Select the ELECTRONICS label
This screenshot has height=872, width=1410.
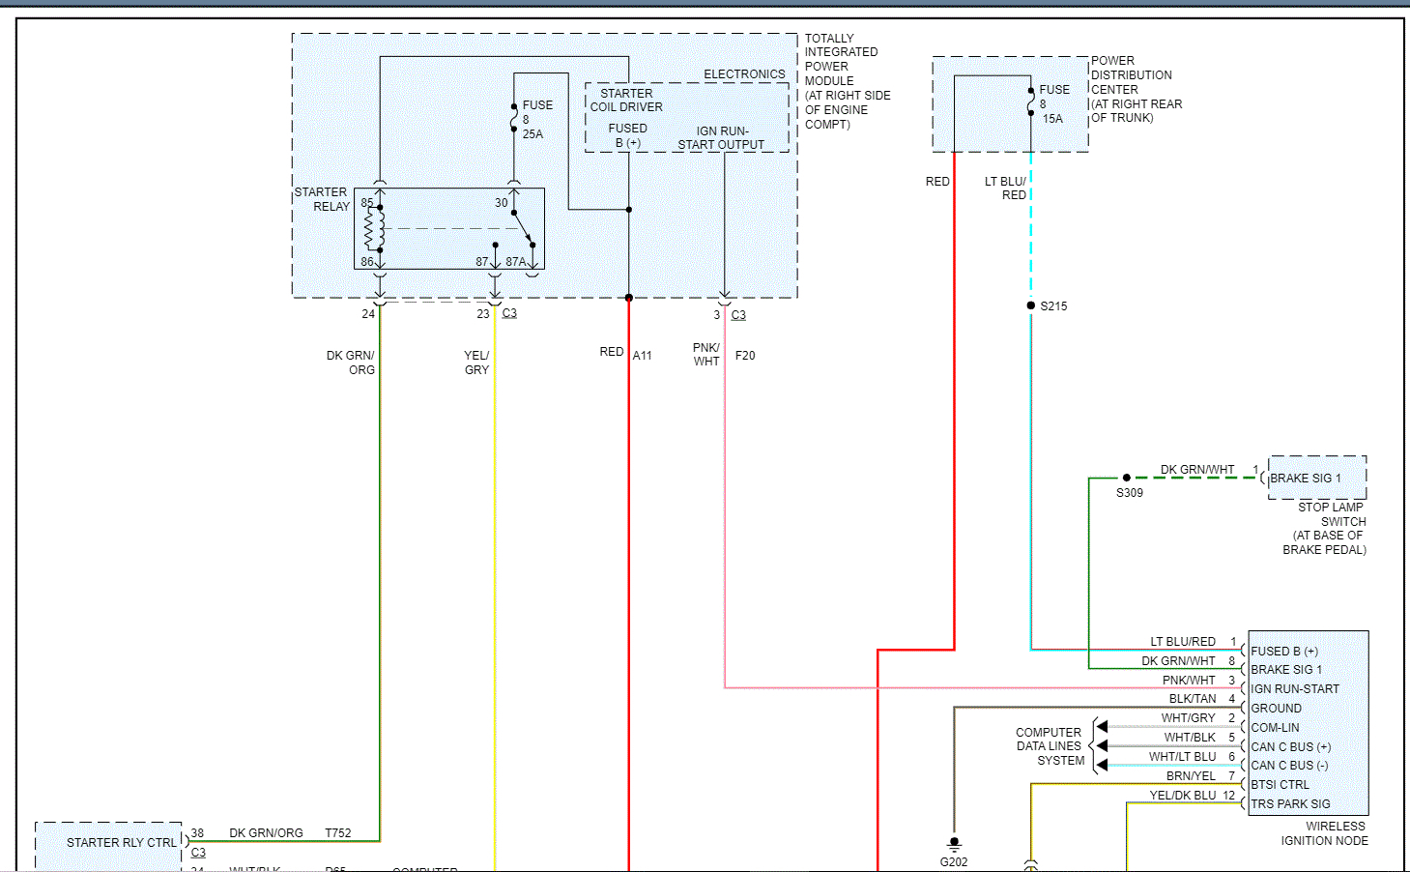click(744, 74)
